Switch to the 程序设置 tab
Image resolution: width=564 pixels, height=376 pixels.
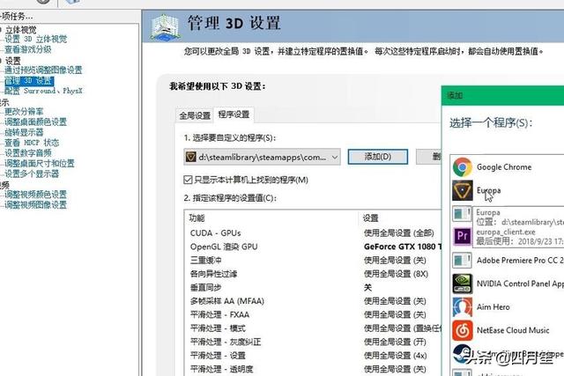(234, 114)
